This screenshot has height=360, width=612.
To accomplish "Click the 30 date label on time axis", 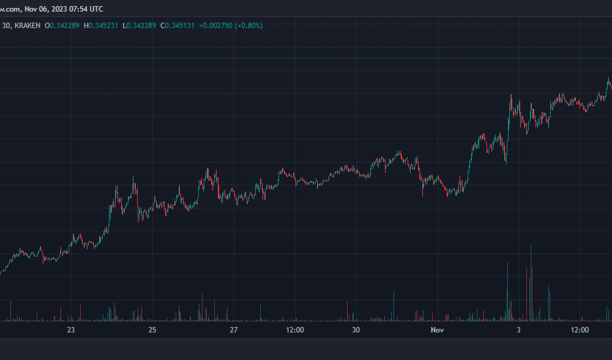I will 356,330.
